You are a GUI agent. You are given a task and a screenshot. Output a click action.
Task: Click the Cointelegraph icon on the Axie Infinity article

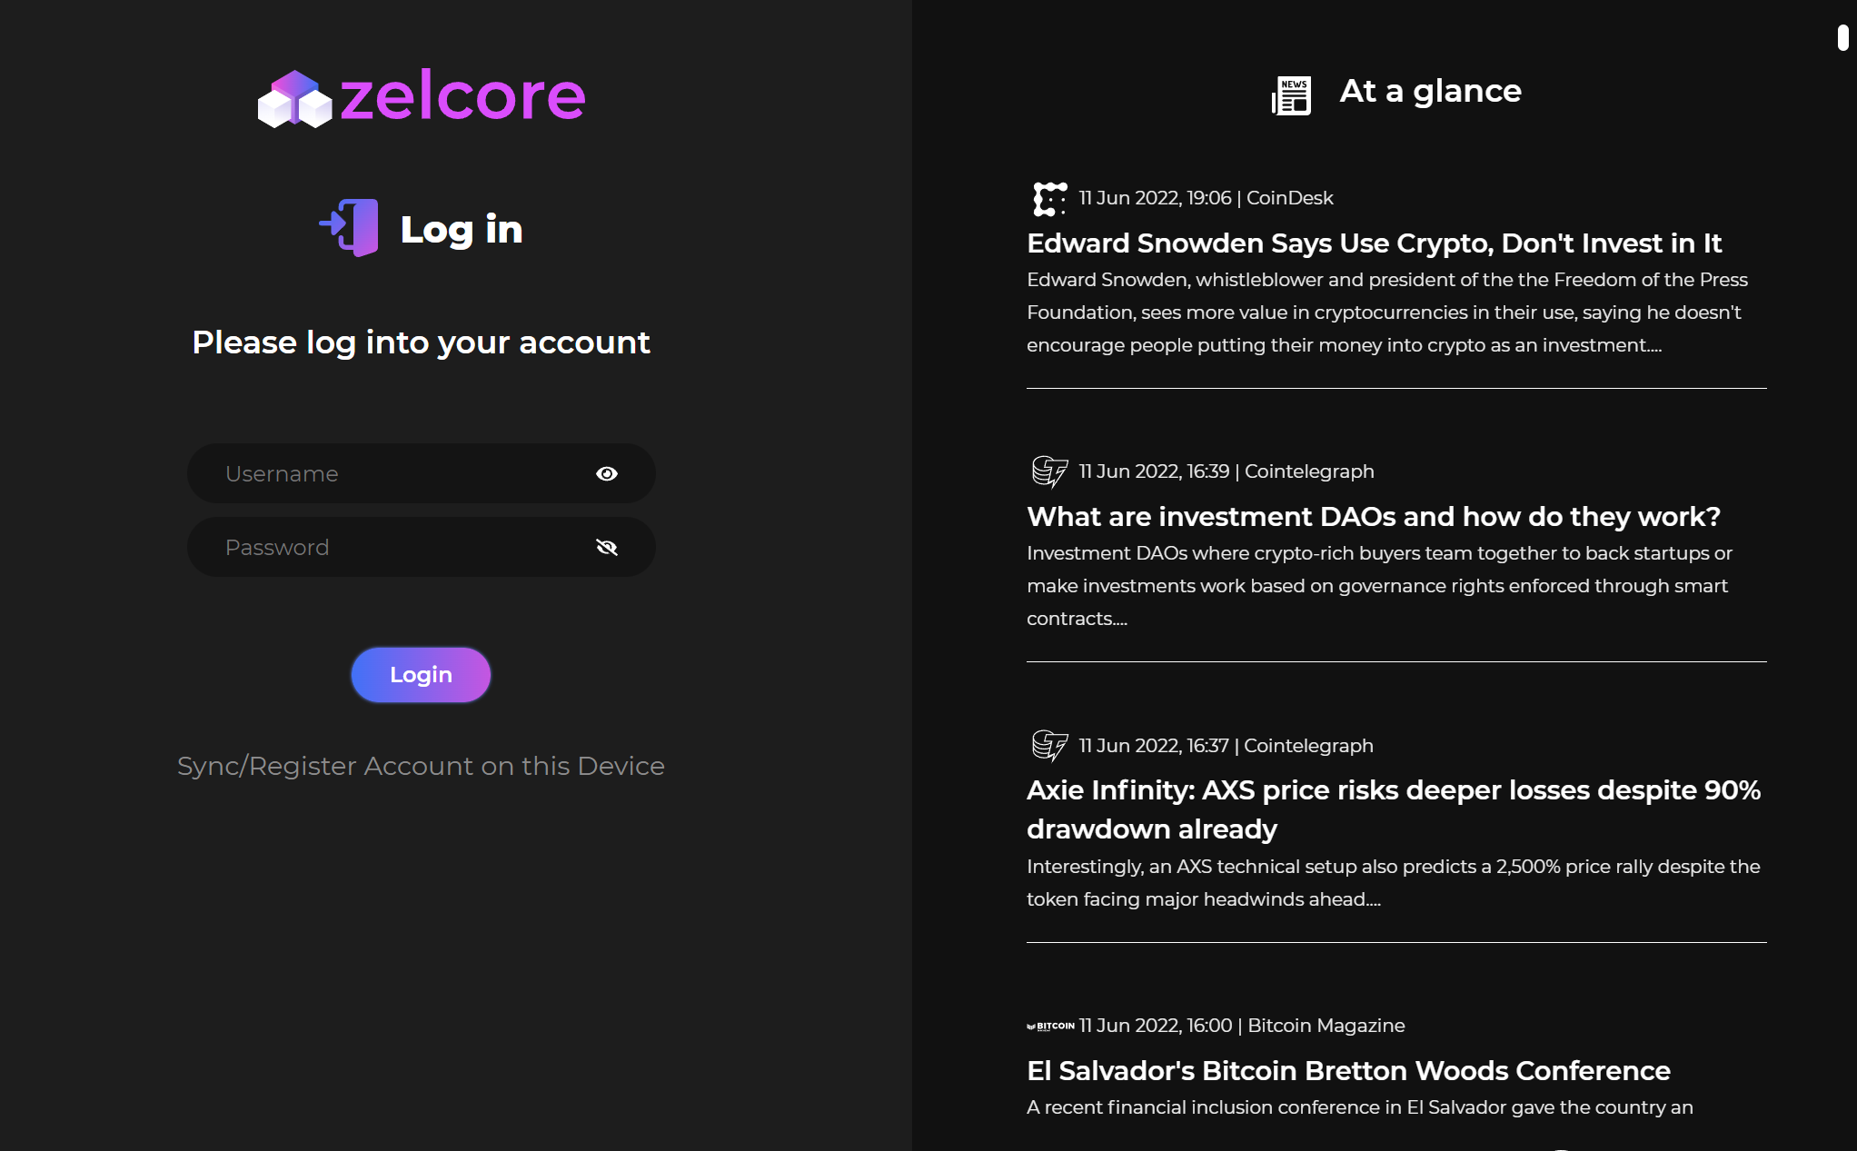coord(1049,745)
